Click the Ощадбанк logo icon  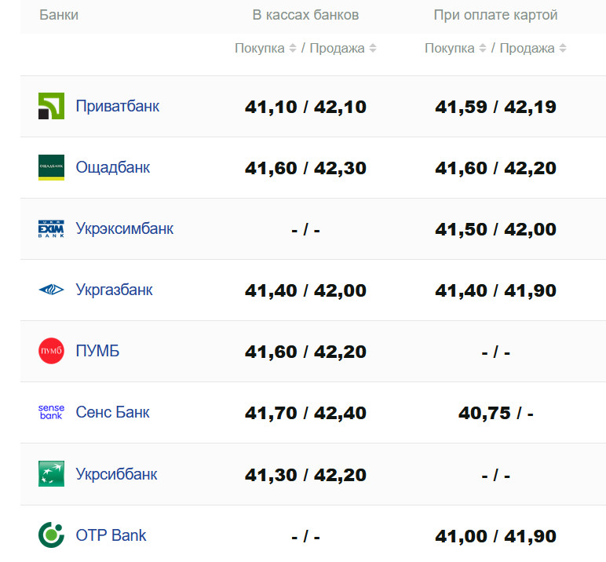[51, 167]
